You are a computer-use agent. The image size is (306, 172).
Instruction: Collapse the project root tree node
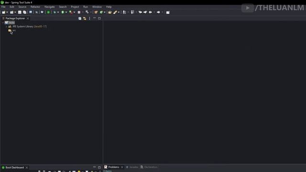(x=2, y=22)
